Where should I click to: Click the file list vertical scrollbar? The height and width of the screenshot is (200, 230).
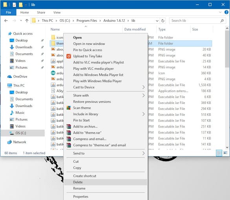pos(227,49)
